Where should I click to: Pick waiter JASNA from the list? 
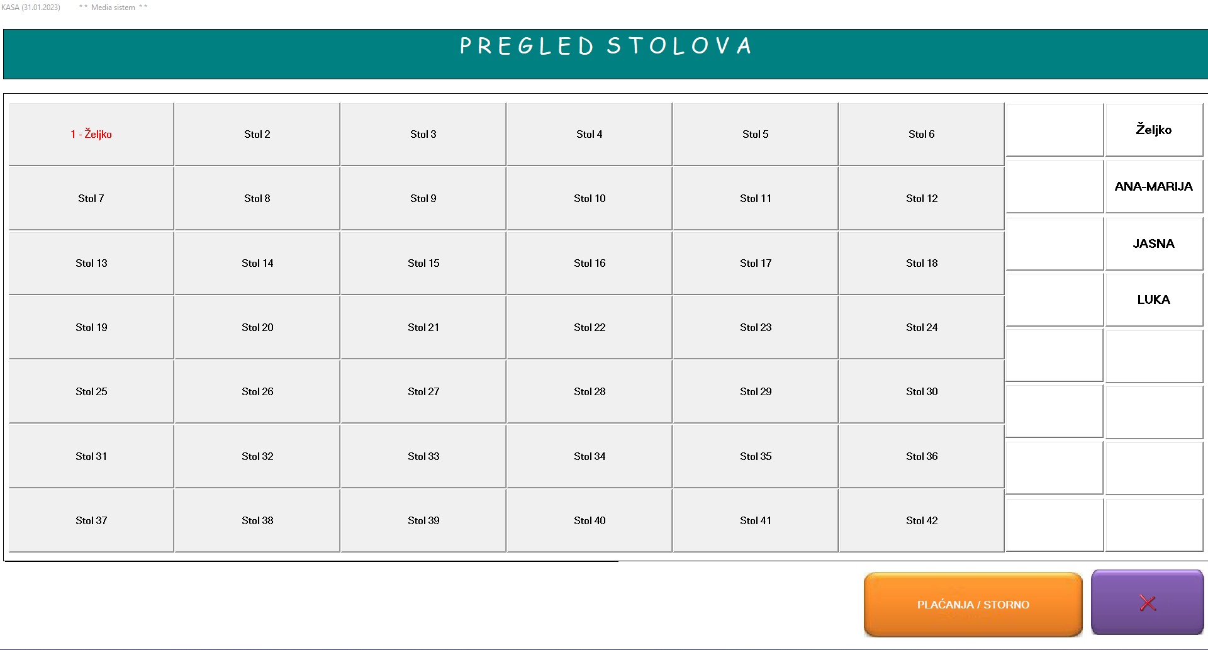tap(1153, 244)
